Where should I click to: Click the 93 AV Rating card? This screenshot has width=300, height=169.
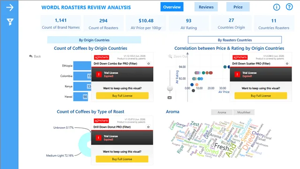(188, 23)
